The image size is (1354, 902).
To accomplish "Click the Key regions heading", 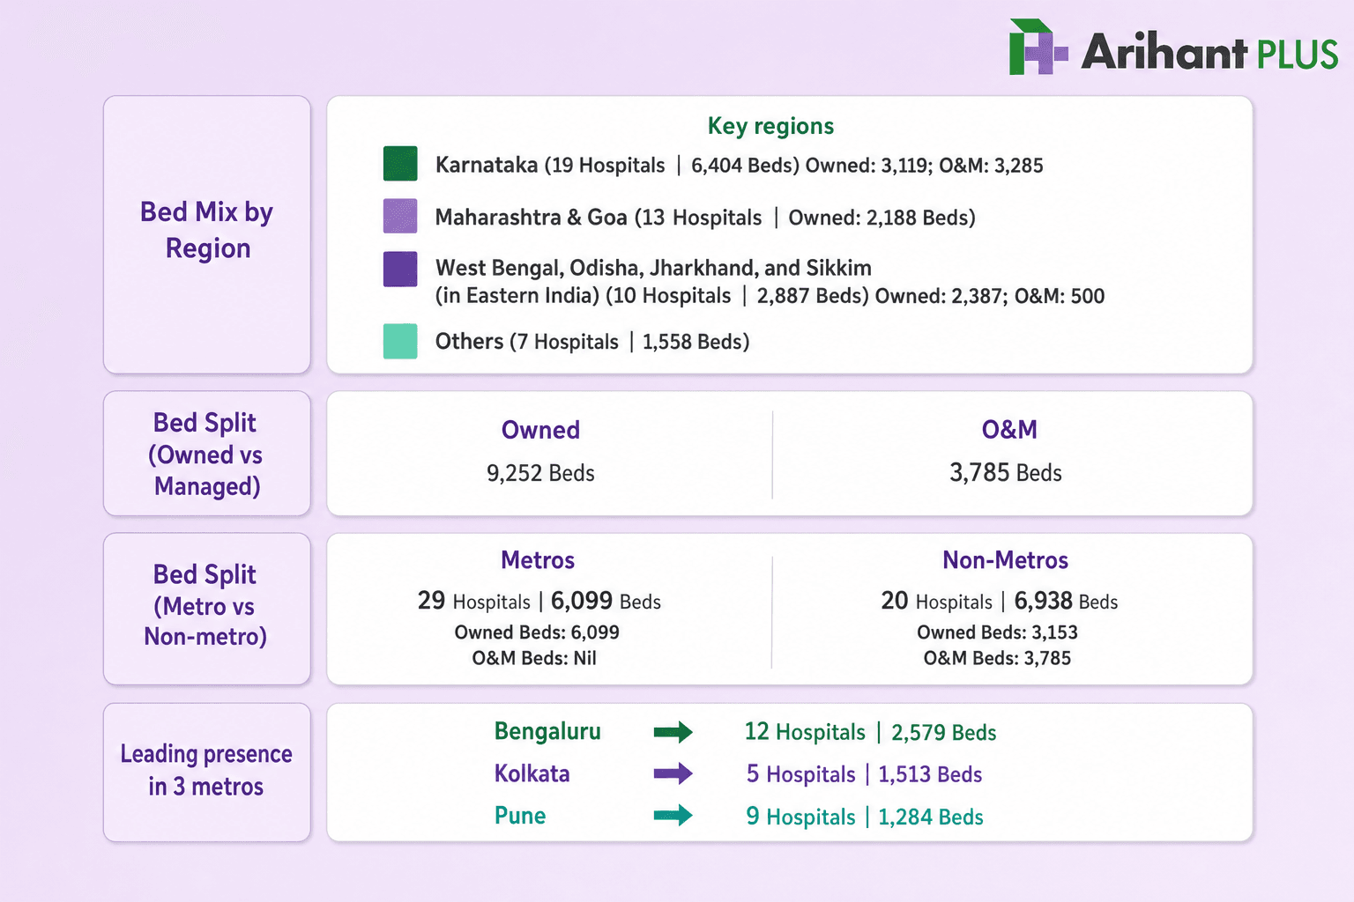I will [x=771, y=126].
